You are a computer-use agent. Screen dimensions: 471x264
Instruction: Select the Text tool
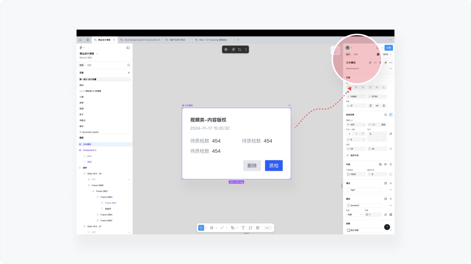click(243, 228)
